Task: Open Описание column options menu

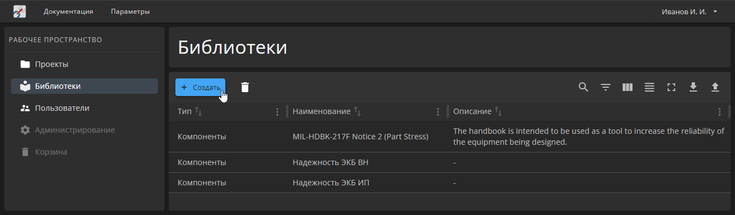Action: click(x=720, y=112)
